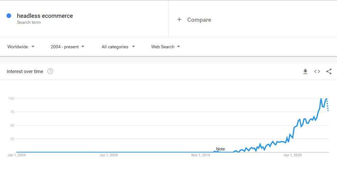Click the Apr 1, 2020 axis label
The height and width of the screenshot is (177, 337).
click(293, 155)
